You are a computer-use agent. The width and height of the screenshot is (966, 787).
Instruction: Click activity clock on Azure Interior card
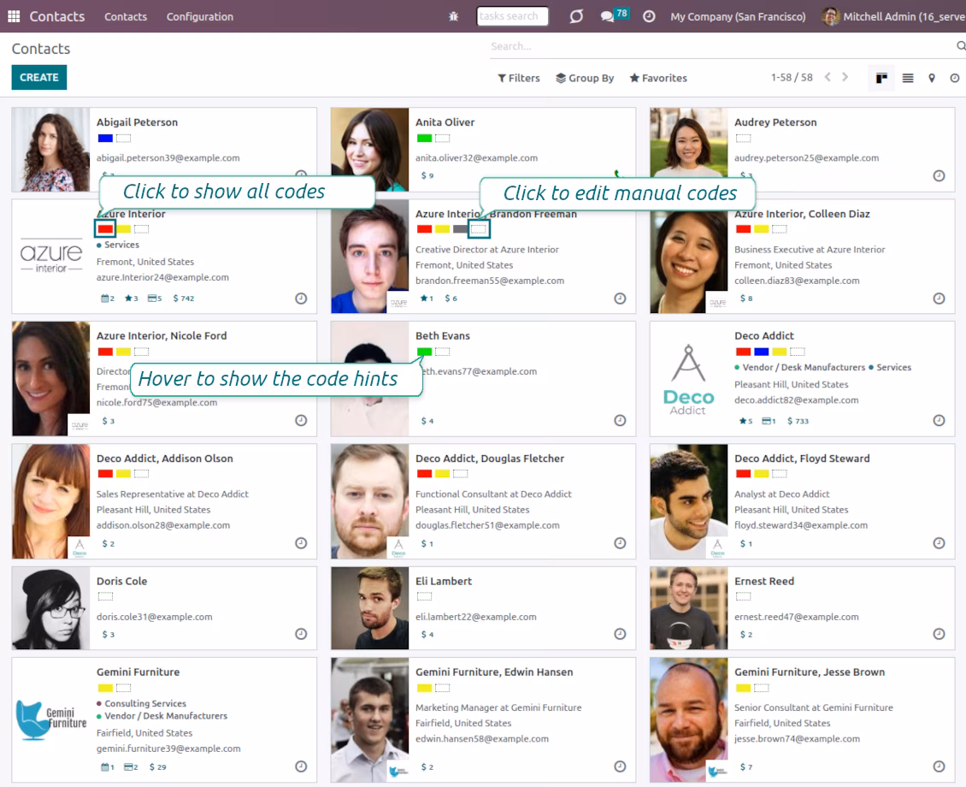pos(301,299)
